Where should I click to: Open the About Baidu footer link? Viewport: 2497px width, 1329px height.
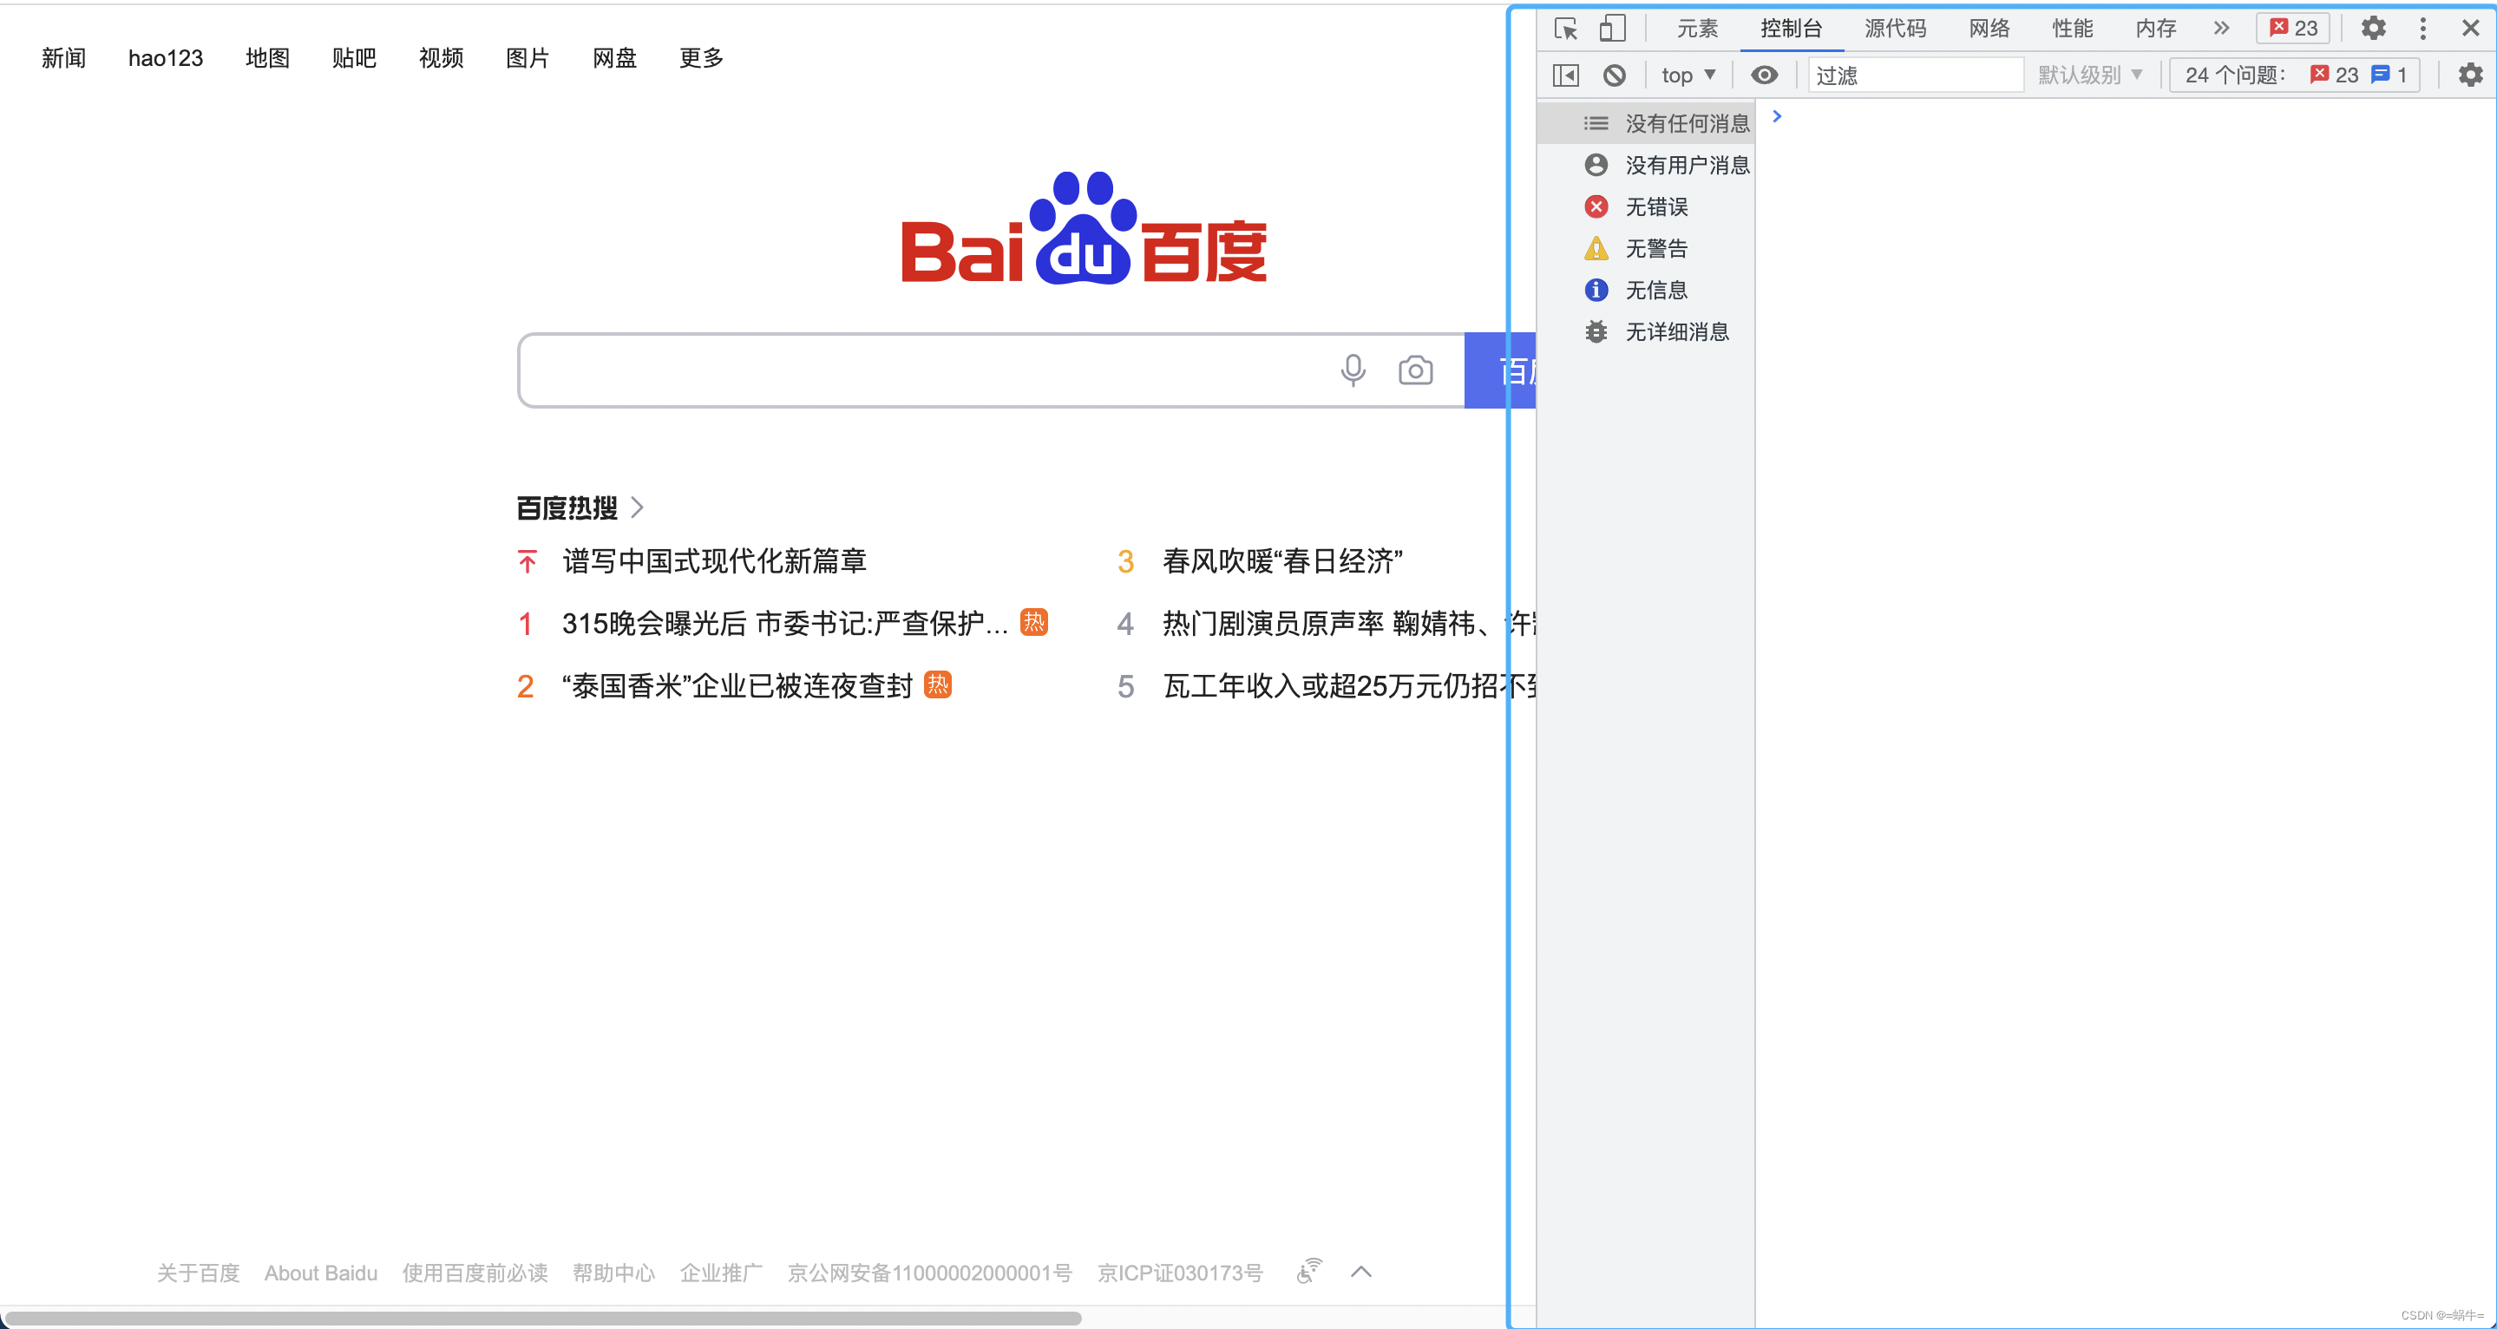[321, 1273]
